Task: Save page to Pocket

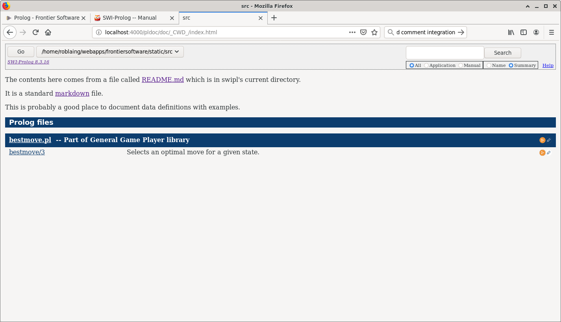Action: tap(363, 32)
